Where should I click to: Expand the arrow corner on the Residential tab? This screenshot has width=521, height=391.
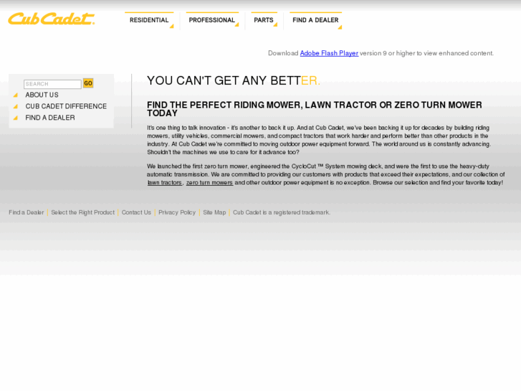172,26
